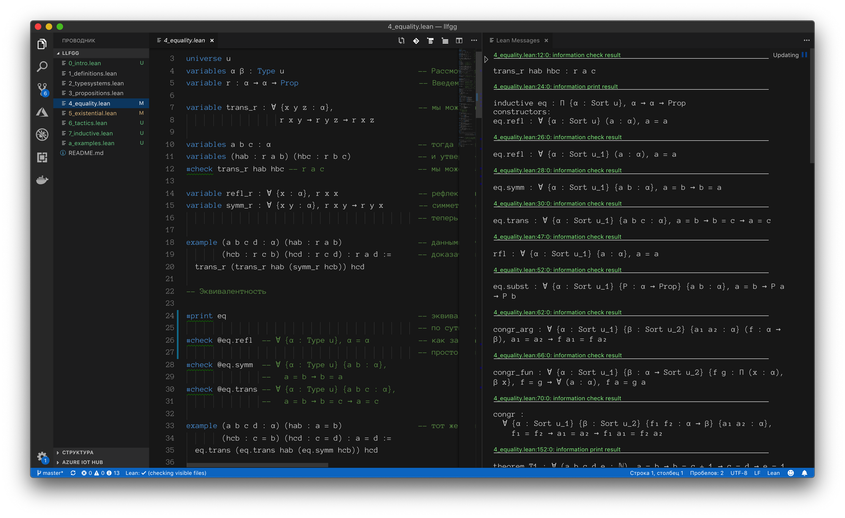Click the Lean messages list toolbar icon
The image size is (845, 518).
click(x=445, y=41)
